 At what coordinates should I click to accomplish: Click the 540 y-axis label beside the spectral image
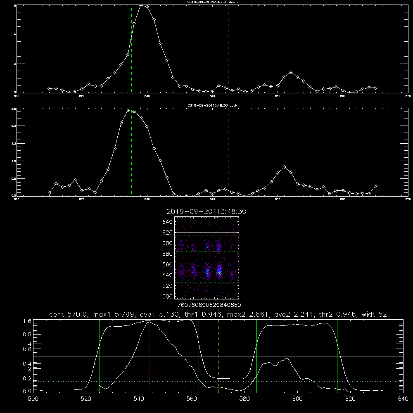[x=168, y=275]
